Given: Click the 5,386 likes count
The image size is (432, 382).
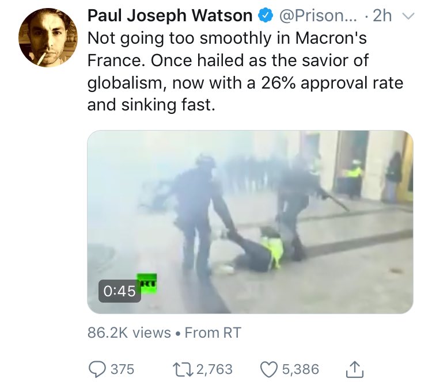Looking at the screenshot, I should [301, 369].
